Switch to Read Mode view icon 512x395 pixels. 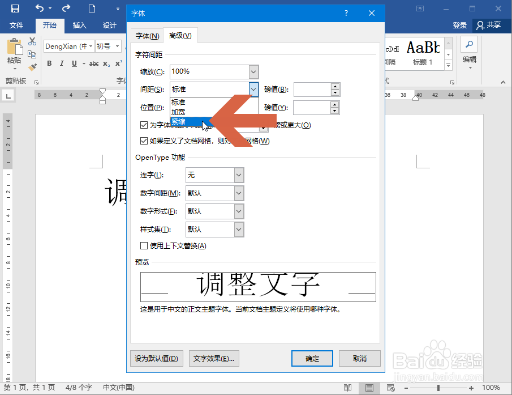click(347, 388)
